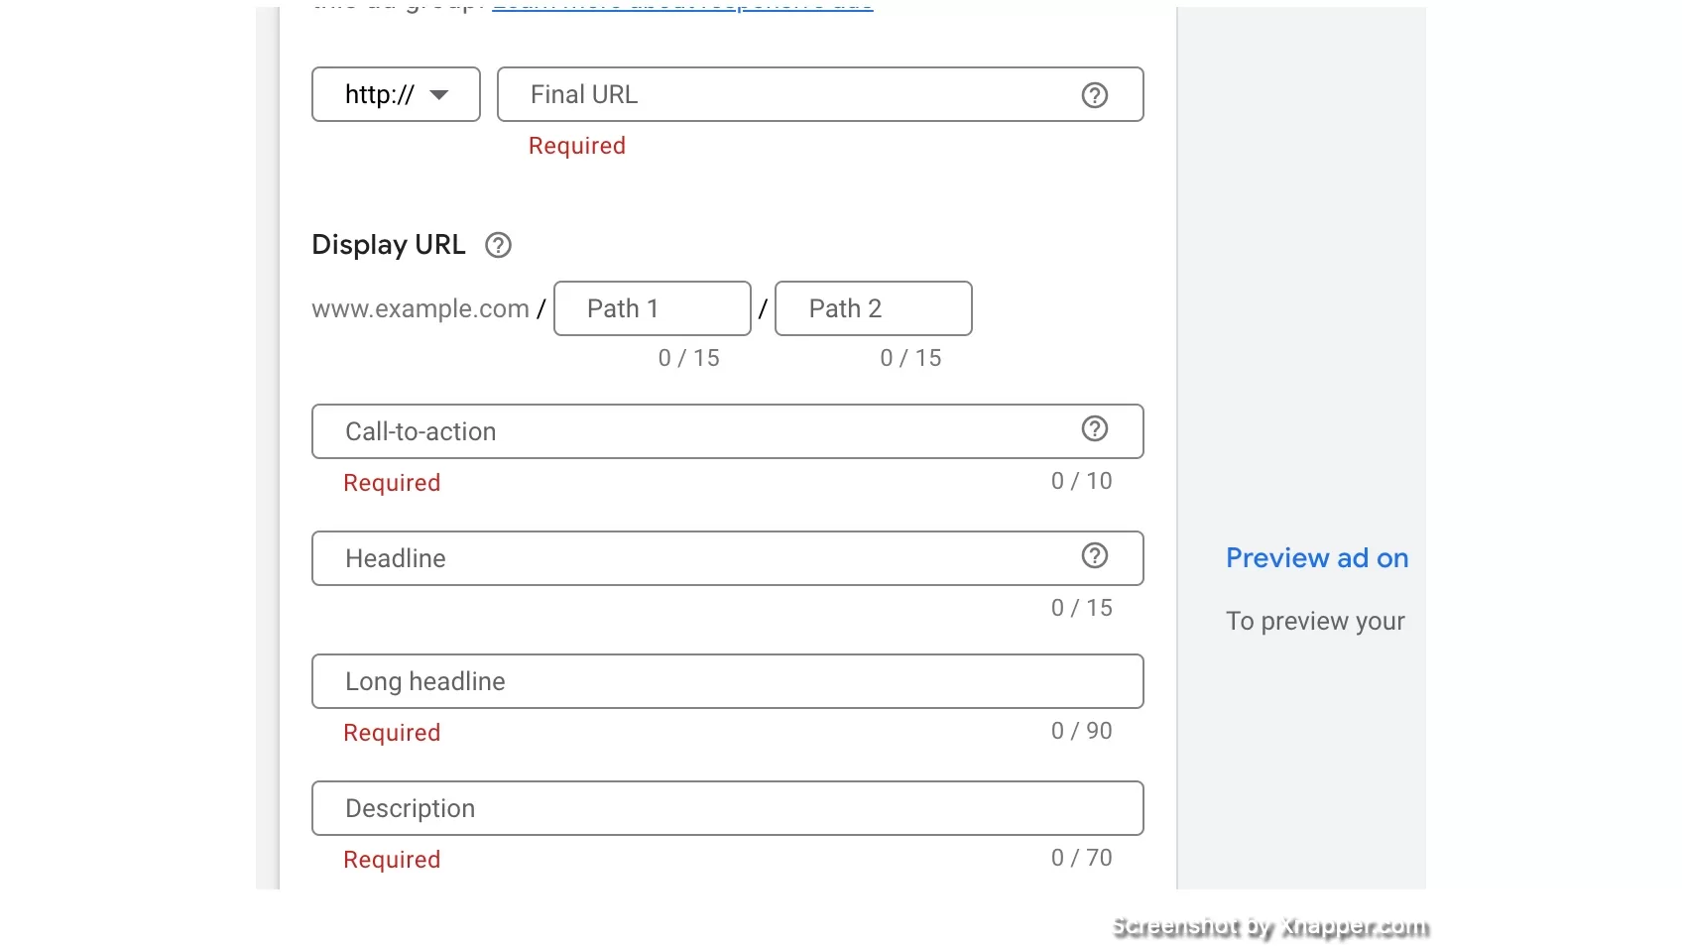Click the Call-to-action text field
Screen dimensions: 1682x946
click(x=728, y=431)
